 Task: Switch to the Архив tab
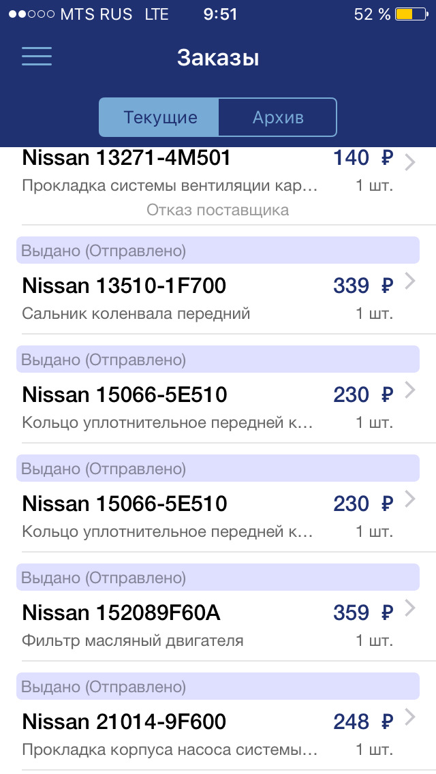277,117
